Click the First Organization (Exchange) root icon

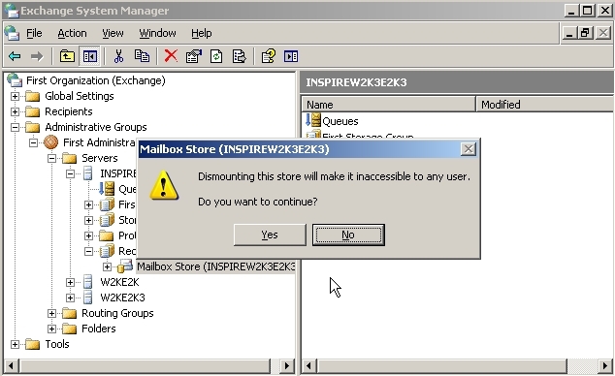point(15,80)
